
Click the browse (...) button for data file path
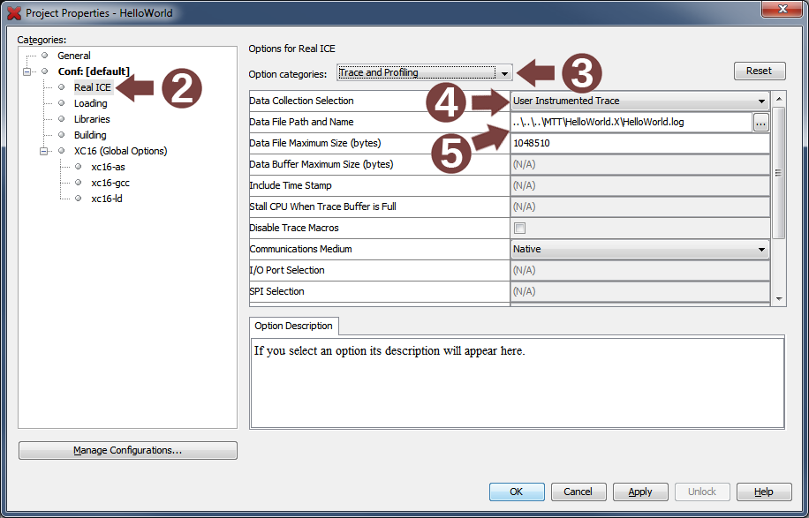click(x=760, y=123)
